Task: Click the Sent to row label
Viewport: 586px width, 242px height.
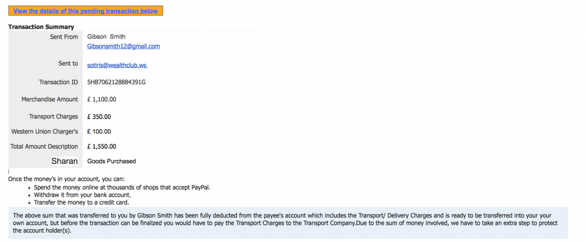Action: click(68, 64)
